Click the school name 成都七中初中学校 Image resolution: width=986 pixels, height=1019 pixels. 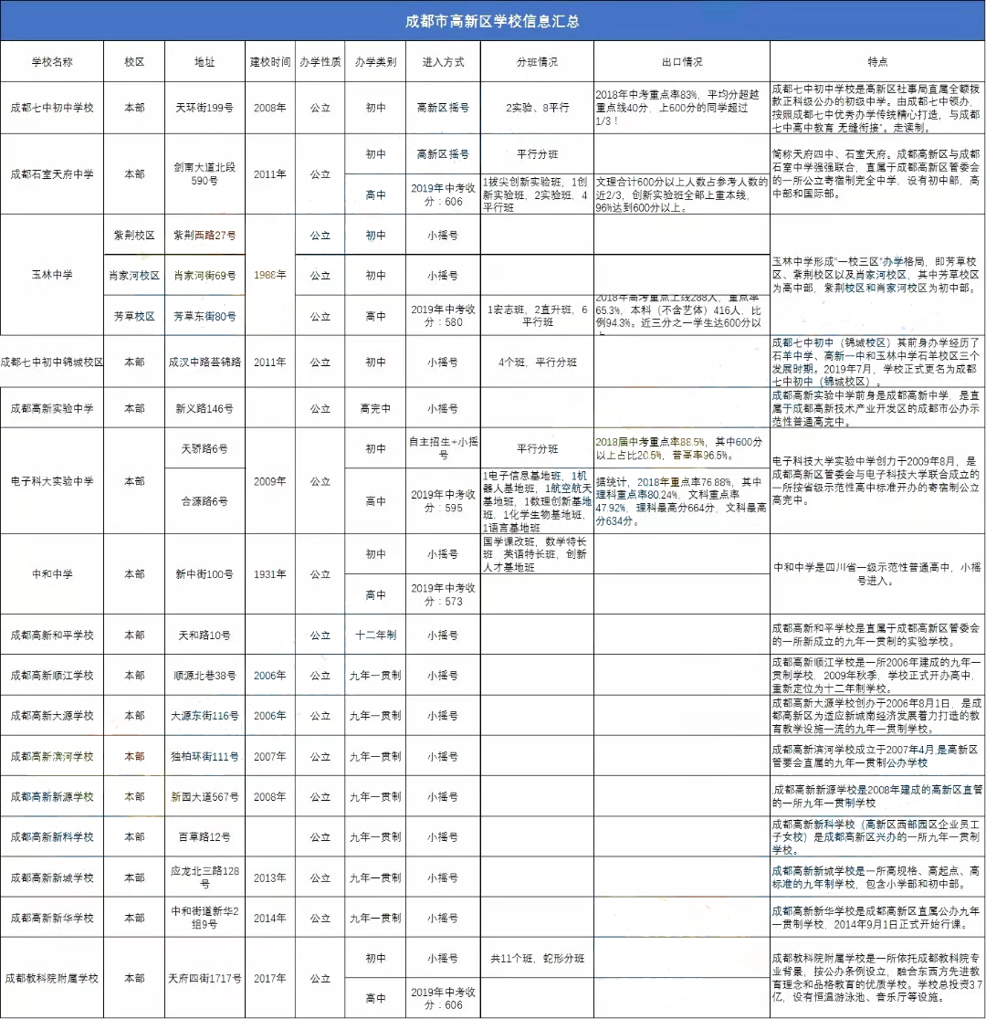(53, 104)
